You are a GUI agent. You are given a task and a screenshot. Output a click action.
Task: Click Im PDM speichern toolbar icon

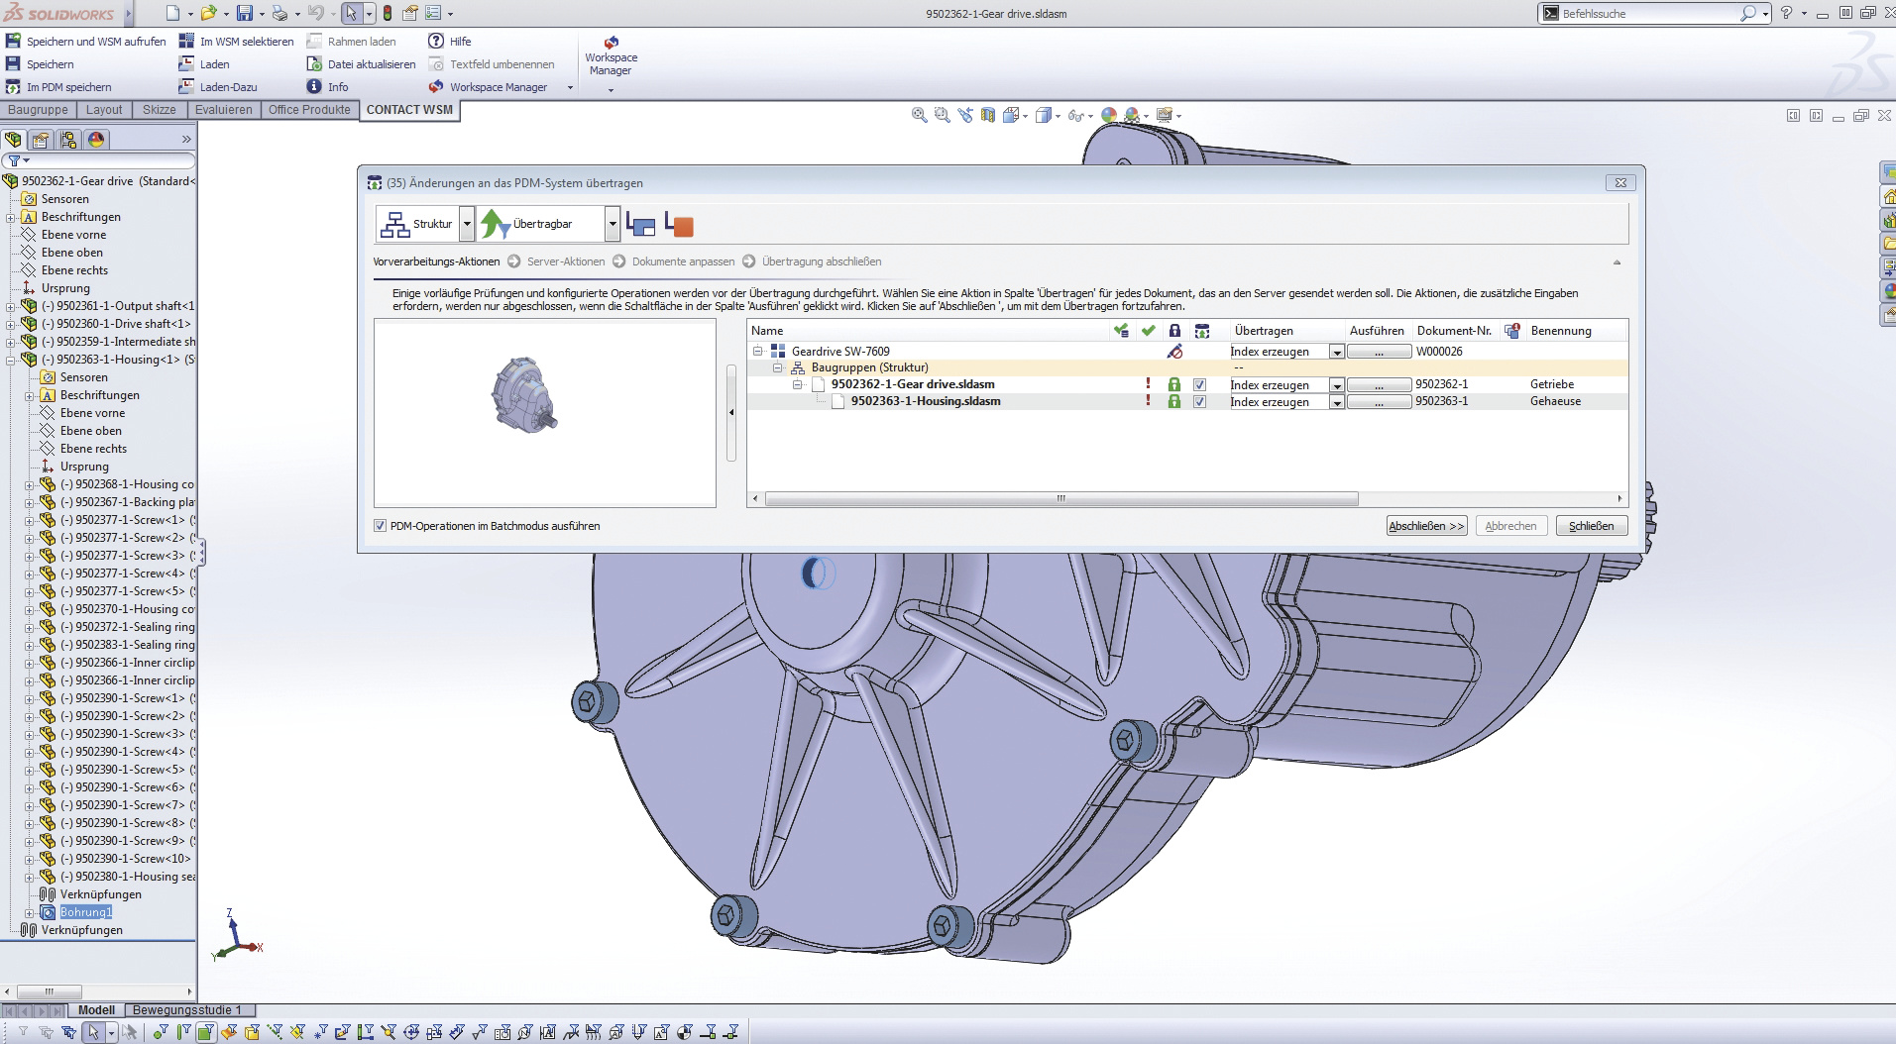point(14,87)
